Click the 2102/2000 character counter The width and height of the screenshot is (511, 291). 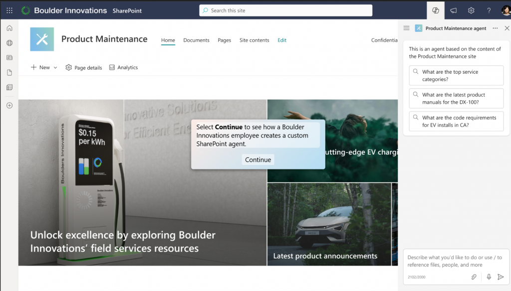click(x=417, y=277)
